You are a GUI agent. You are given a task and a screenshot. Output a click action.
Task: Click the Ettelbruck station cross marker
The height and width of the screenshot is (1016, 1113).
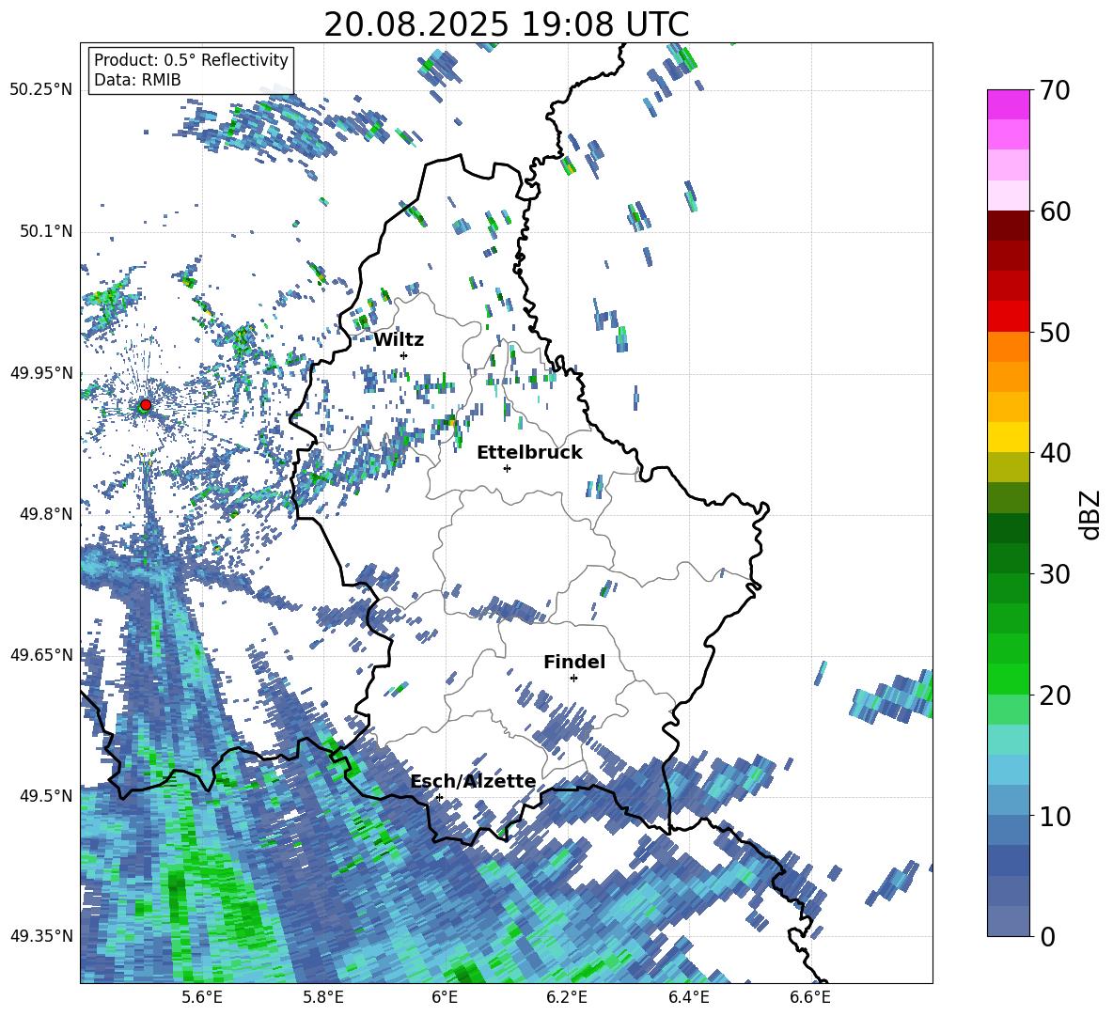click(x=507, y=468)
